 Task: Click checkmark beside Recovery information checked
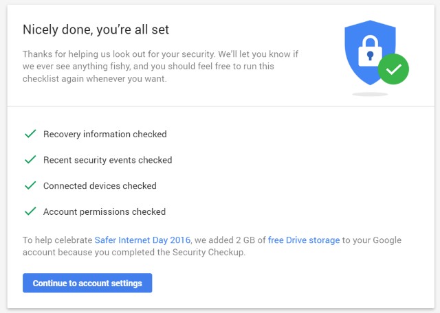pos(30,134)
